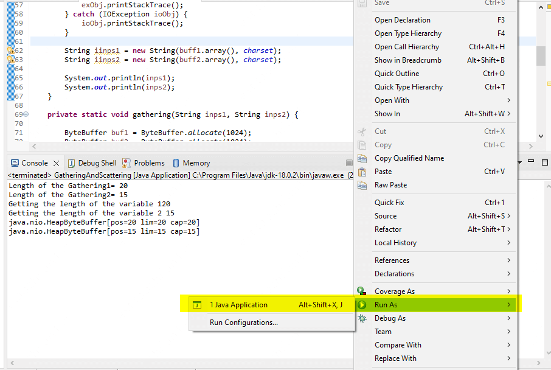Expand the Compare With submenu arrow

509,344
